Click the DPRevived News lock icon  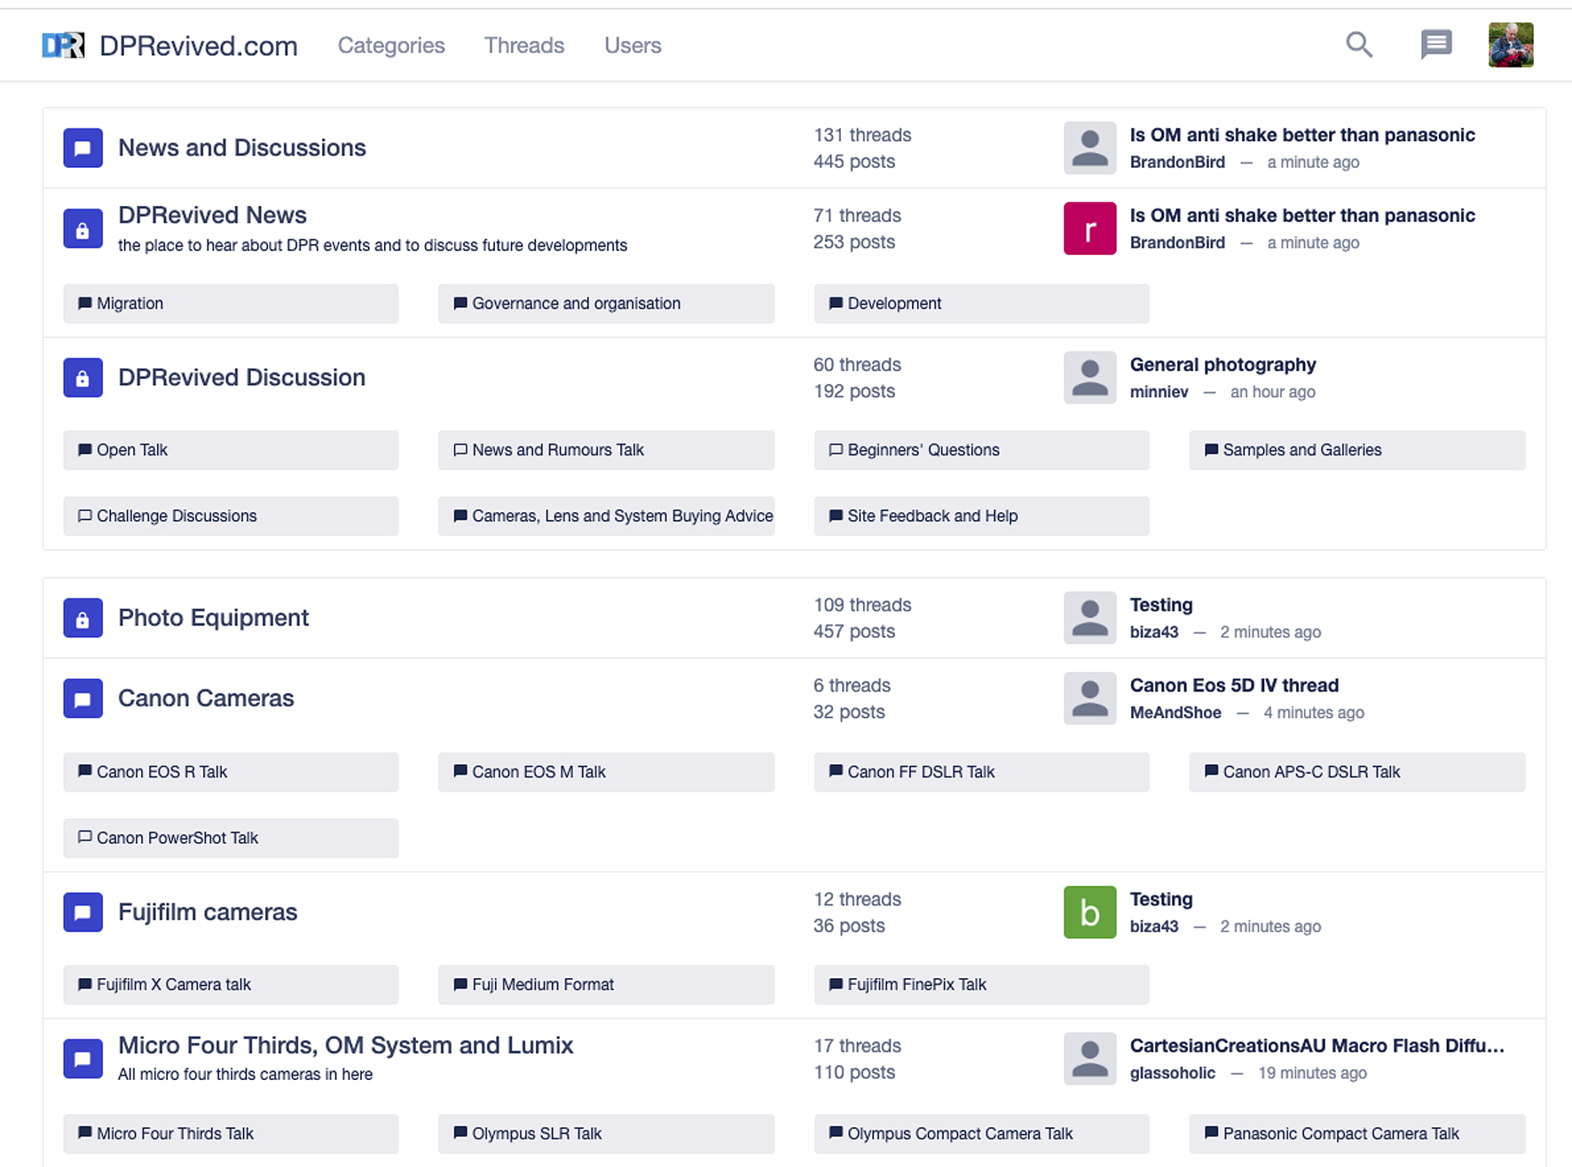point(83,229)
